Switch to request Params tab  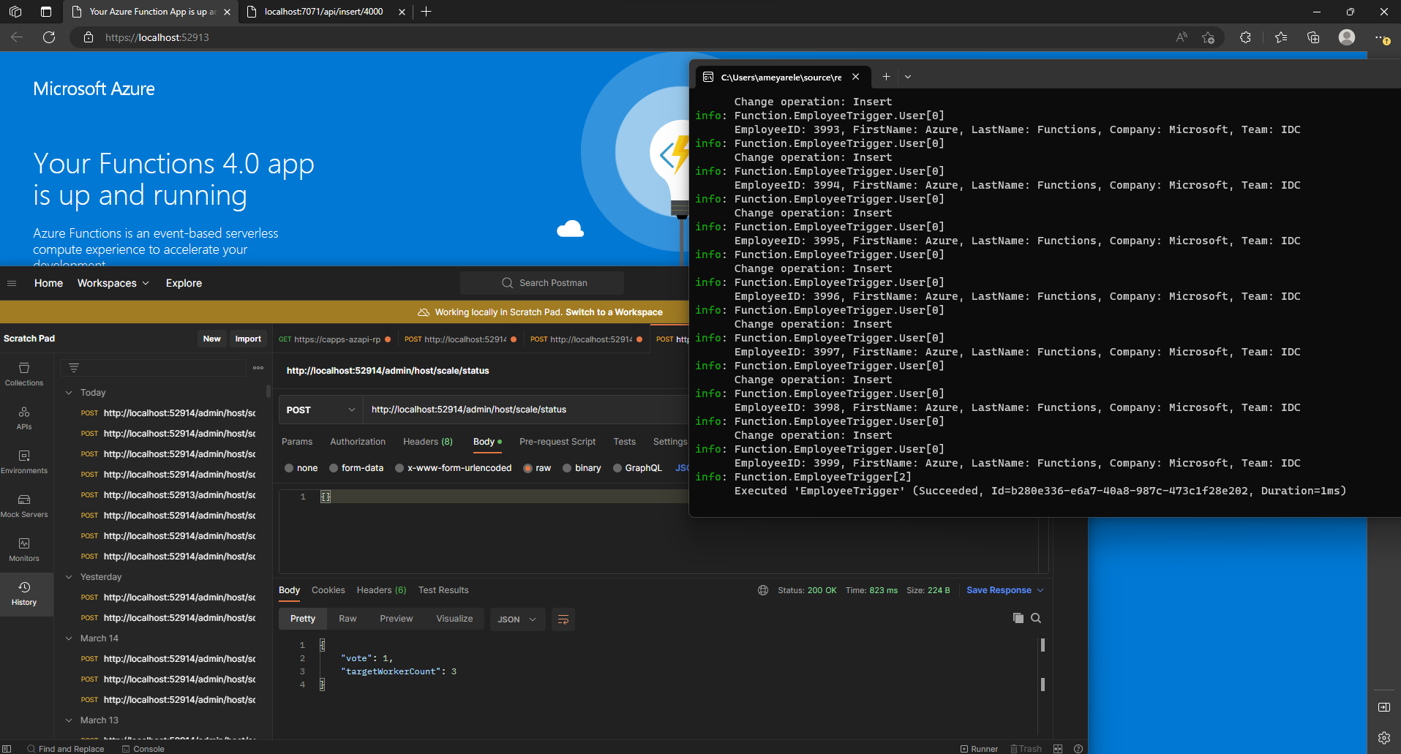coord(297,442)
